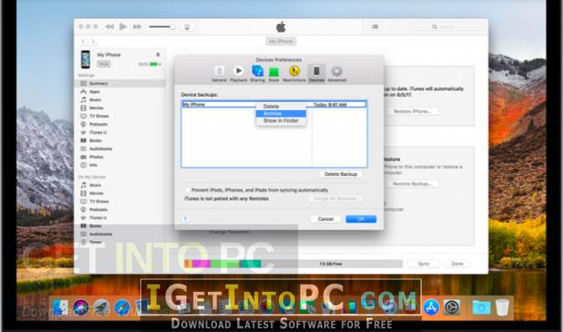Click the Today 9:41 AM backup date
The image size is (563, 332).
coord(330,105)
